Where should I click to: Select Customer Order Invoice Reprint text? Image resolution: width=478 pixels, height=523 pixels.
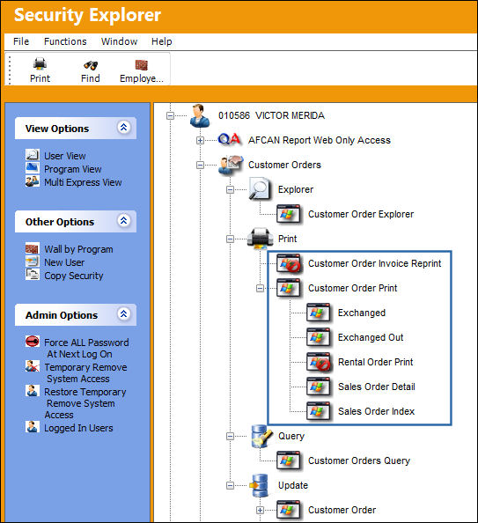point(375,263)
